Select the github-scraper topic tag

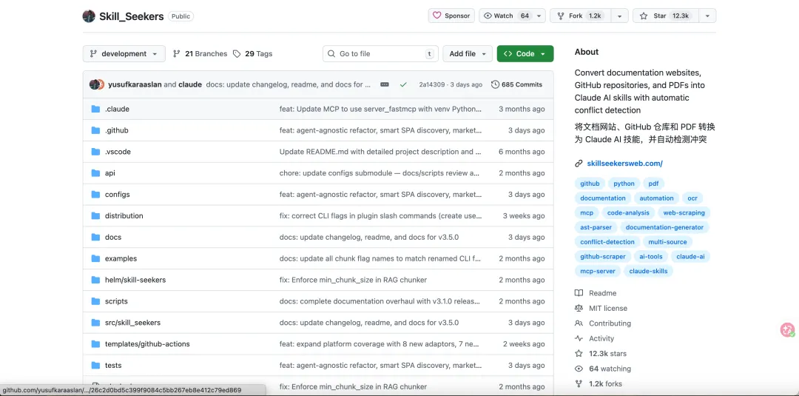(604, 257)
